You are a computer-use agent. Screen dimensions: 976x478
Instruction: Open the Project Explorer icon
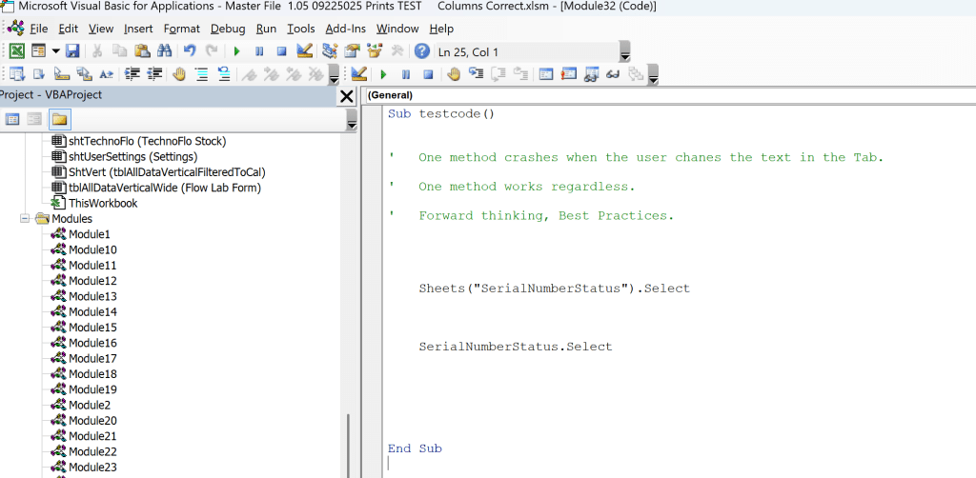[329, 50]
